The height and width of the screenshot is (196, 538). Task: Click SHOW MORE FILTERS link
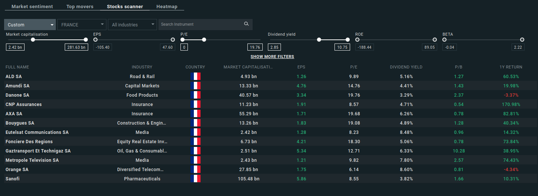pos(272,57)
